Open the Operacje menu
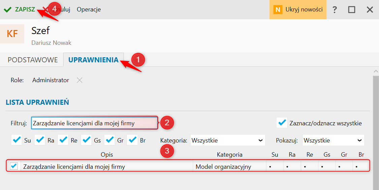 coord(89,9)
